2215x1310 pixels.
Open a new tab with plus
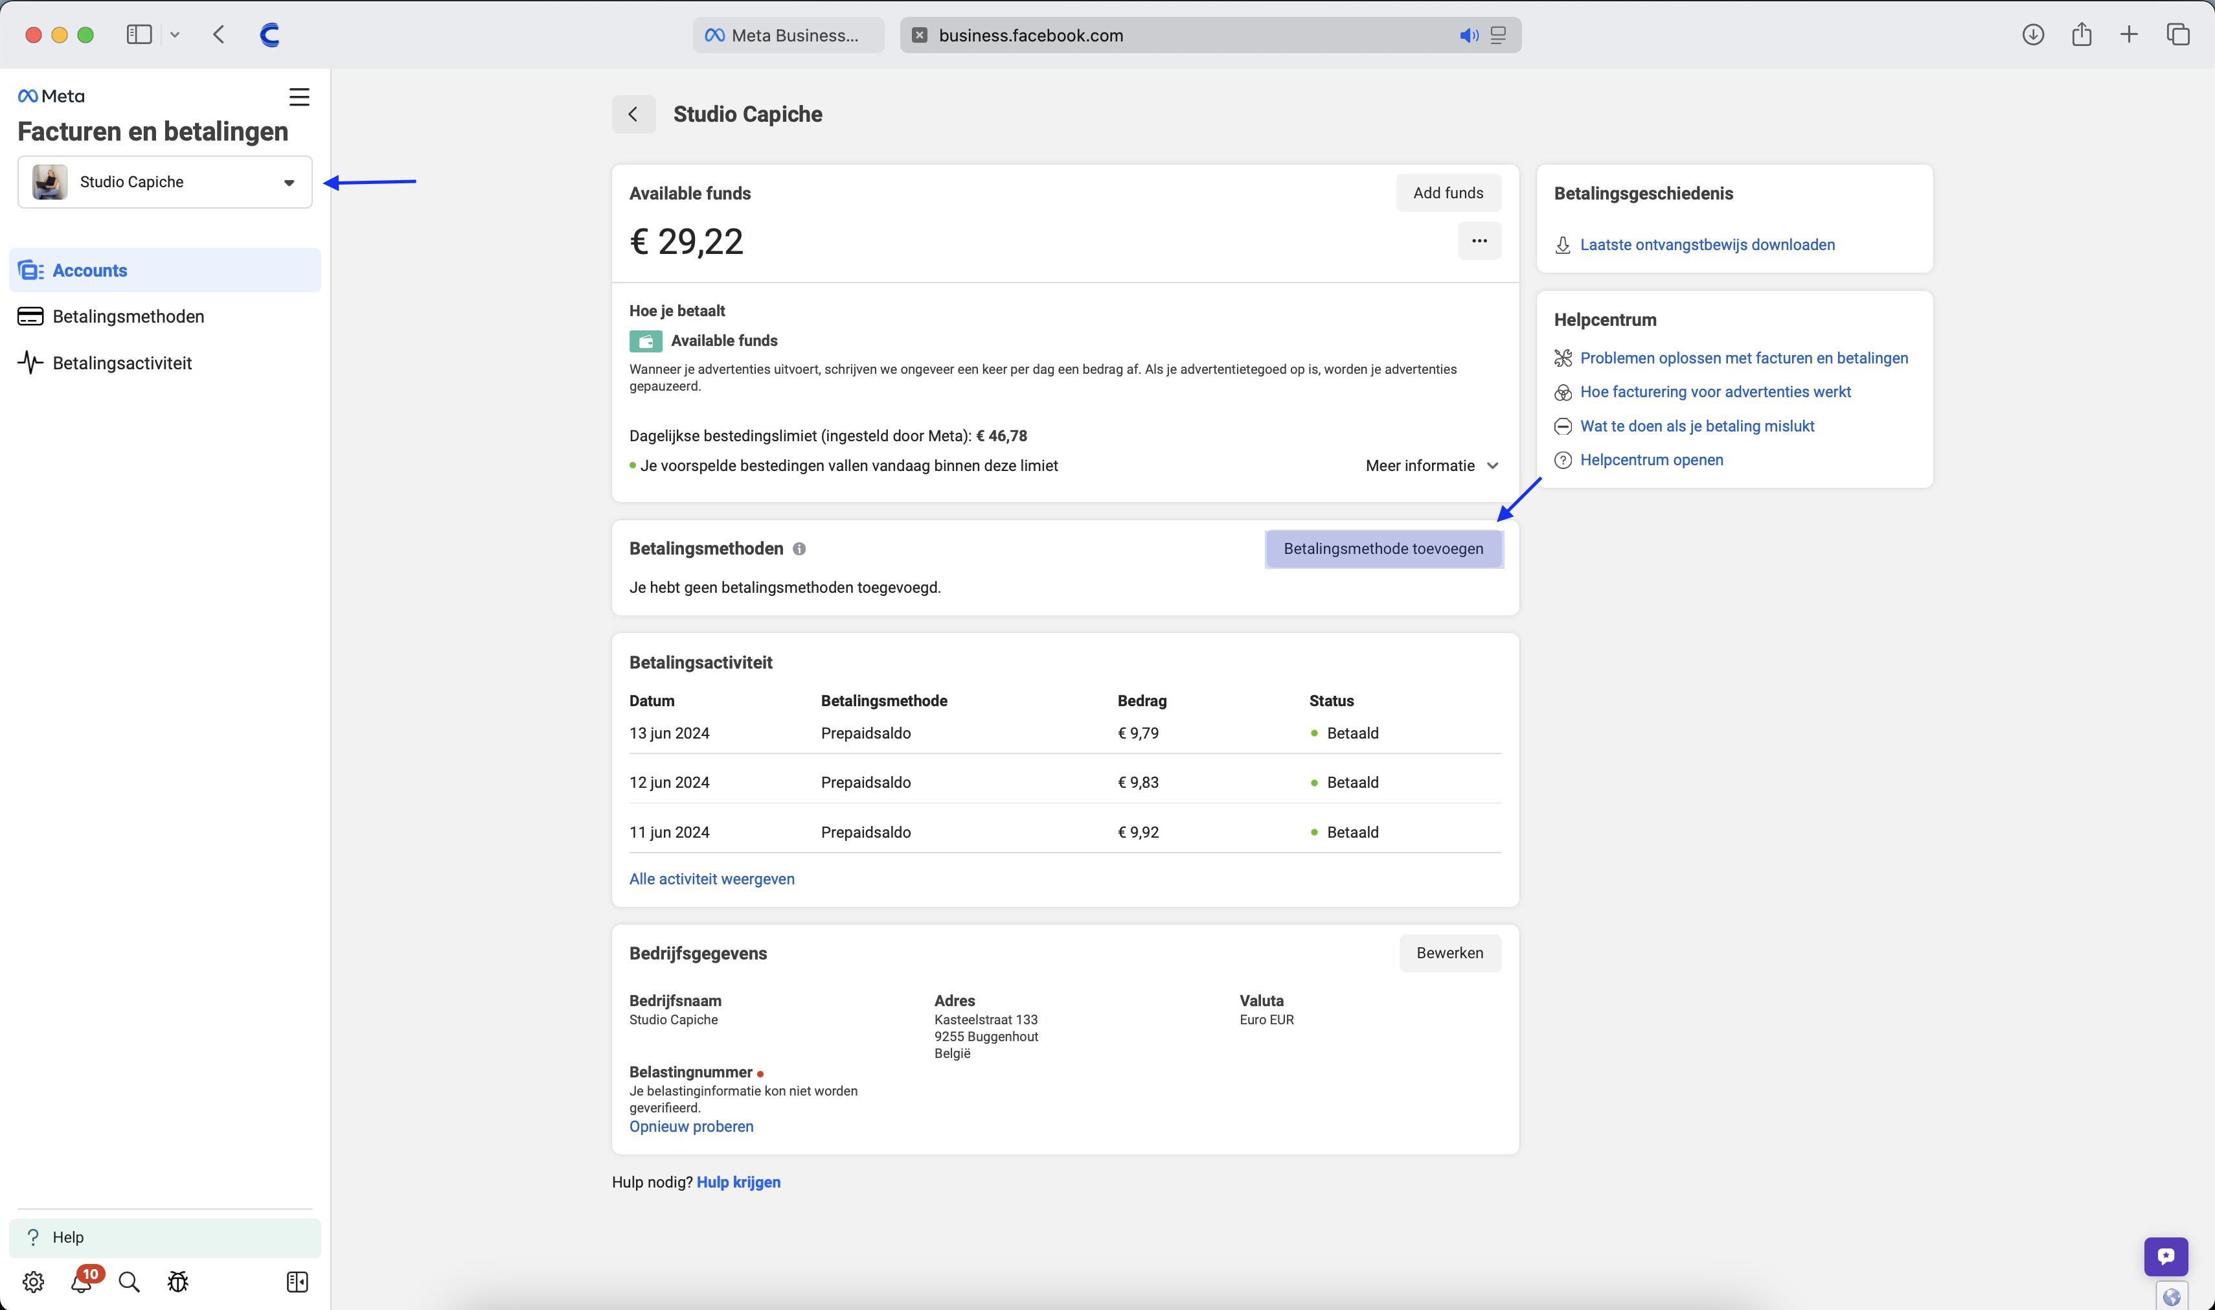[x=2130, y=34]
